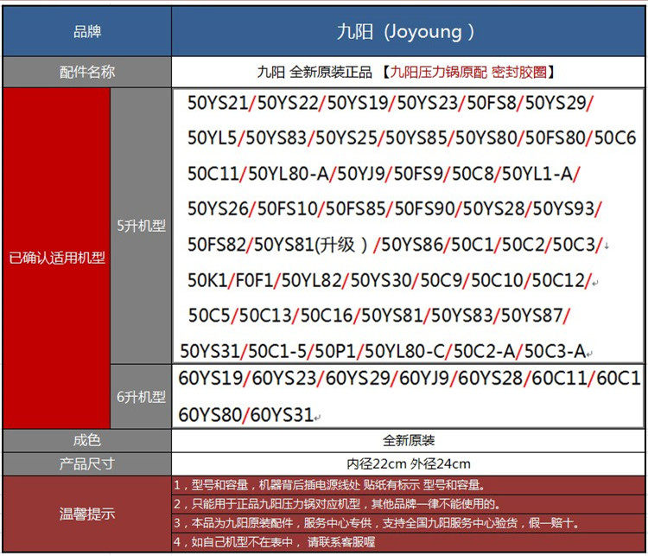Click model number 50C6

coord(615,137)
